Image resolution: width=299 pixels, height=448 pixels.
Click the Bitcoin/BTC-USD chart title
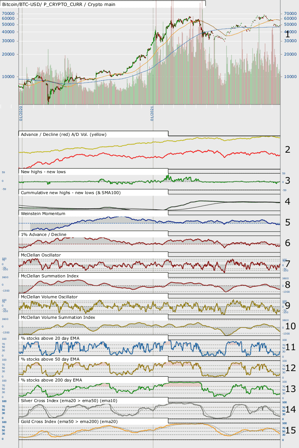pos(58,4)
